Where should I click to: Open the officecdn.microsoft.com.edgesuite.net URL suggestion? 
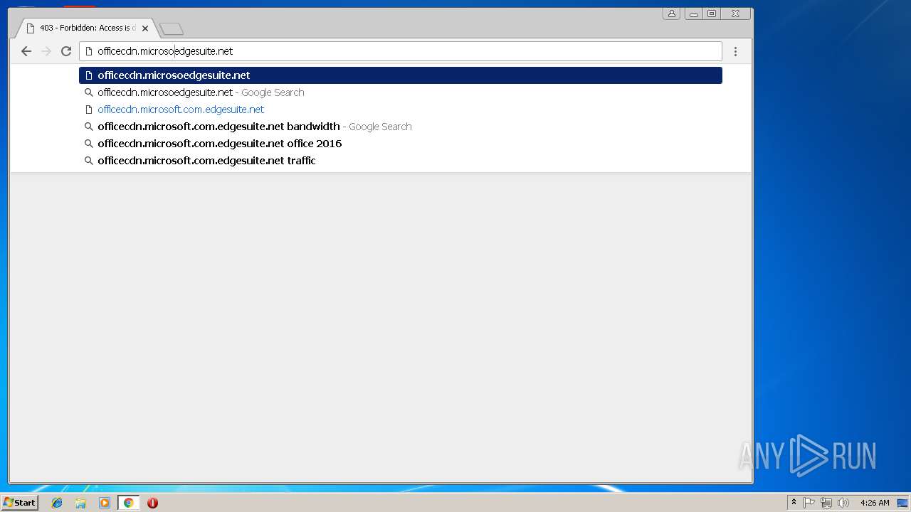tap(401, 110)
